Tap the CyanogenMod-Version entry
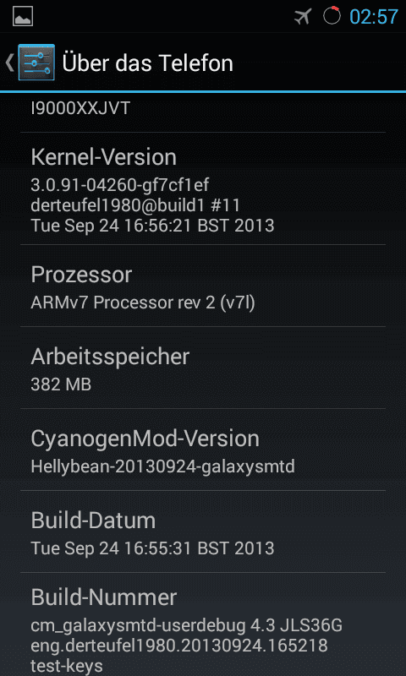The width and height of the screenshot is (406, 676). pos(203,450)
